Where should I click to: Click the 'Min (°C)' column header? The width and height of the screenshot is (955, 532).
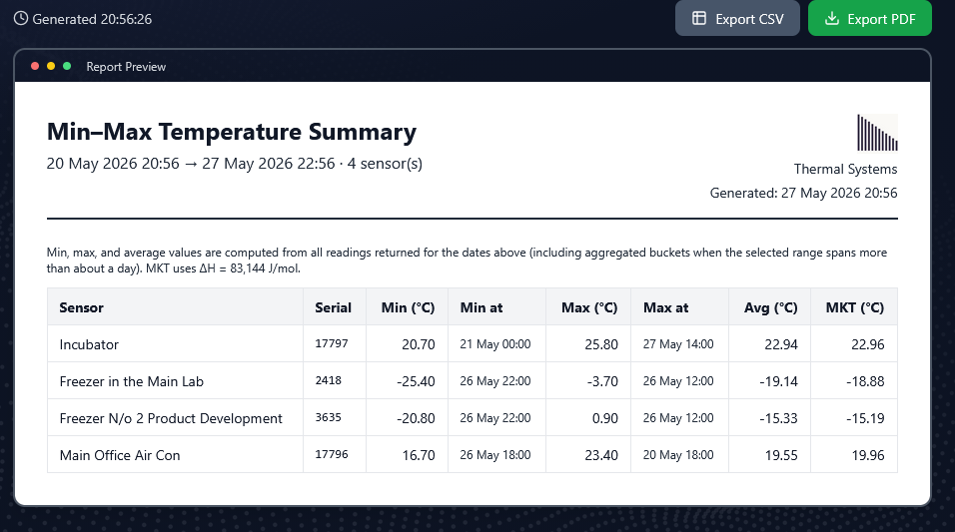pyautogui.click(x=408, y=308)
